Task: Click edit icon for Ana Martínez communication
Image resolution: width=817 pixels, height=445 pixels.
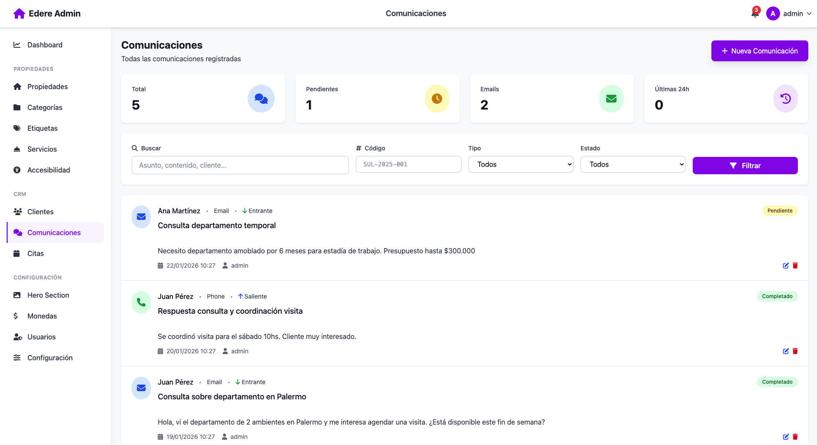Action: click(786, 266)
